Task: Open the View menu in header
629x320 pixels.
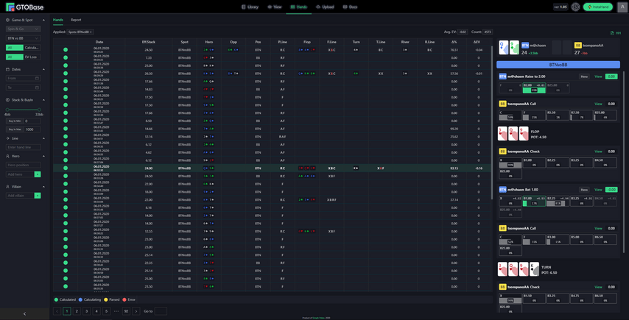Action: [x=273, y=7]
